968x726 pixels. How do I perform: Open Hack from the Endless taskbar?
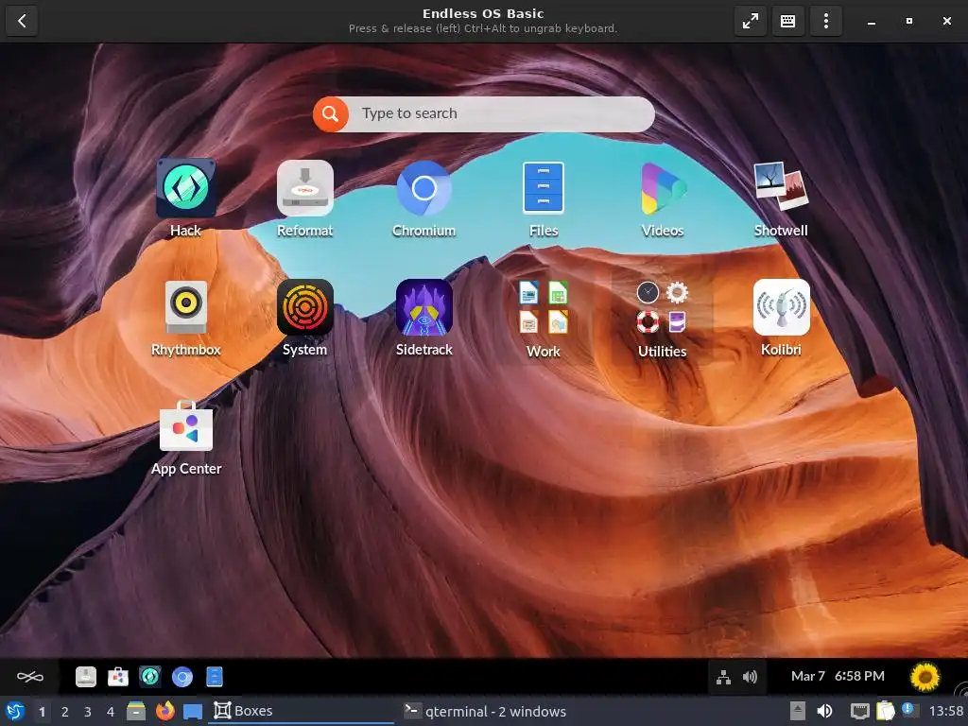(150, 677)
